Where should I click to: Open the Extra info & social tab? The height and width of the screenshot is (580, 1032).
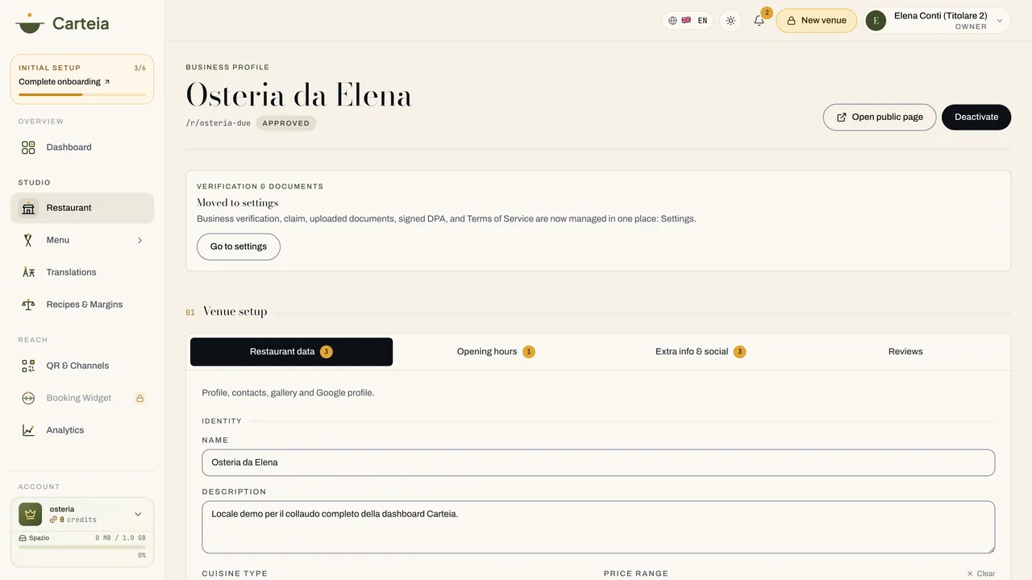coord(700,352)
